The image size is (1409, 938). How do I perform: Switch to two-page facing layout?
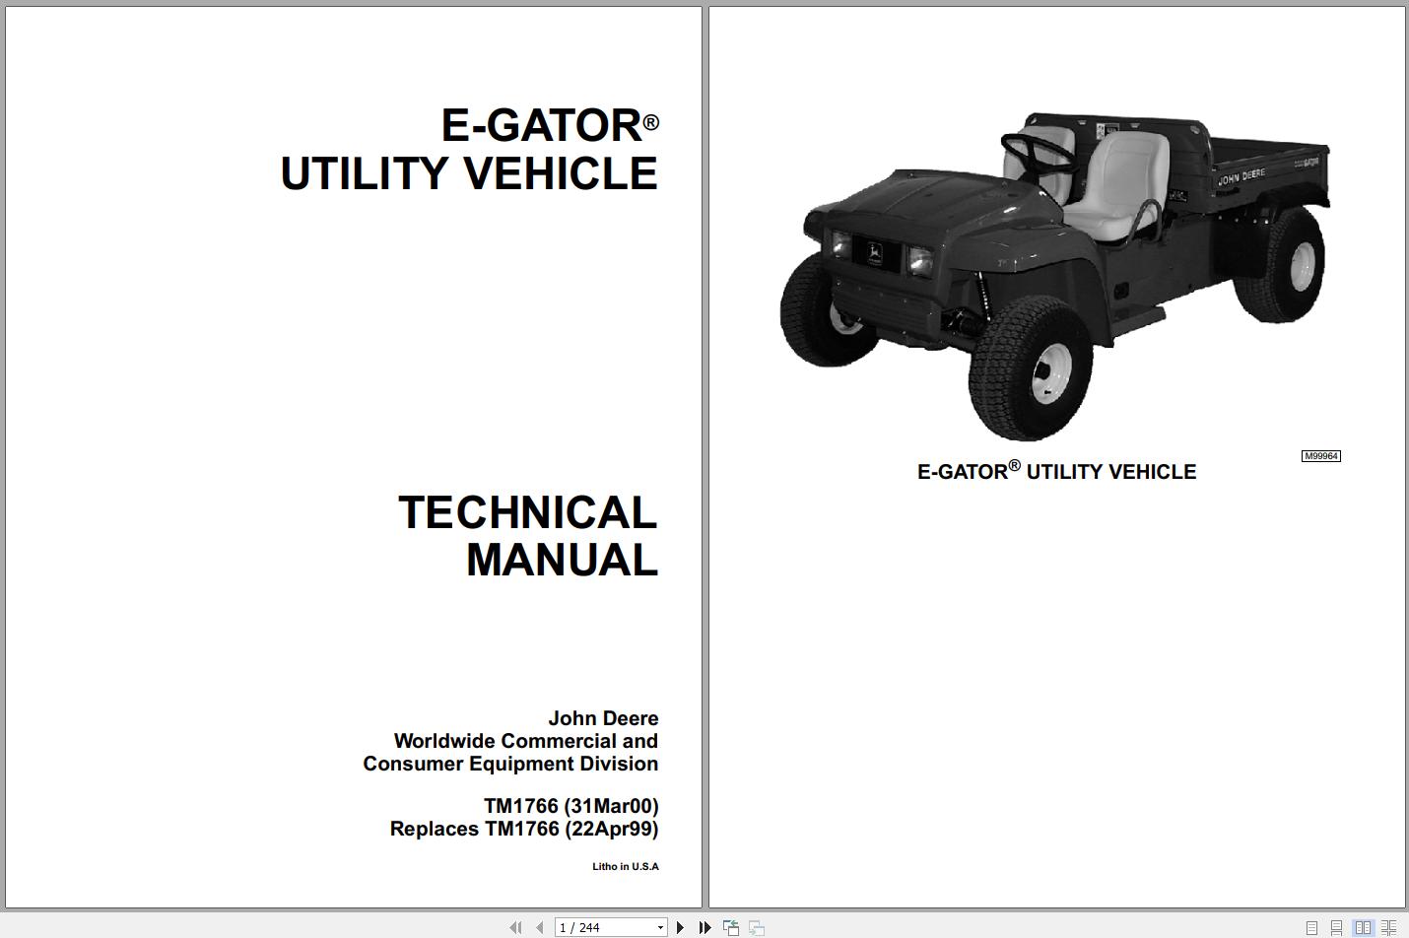point(1363,928)
